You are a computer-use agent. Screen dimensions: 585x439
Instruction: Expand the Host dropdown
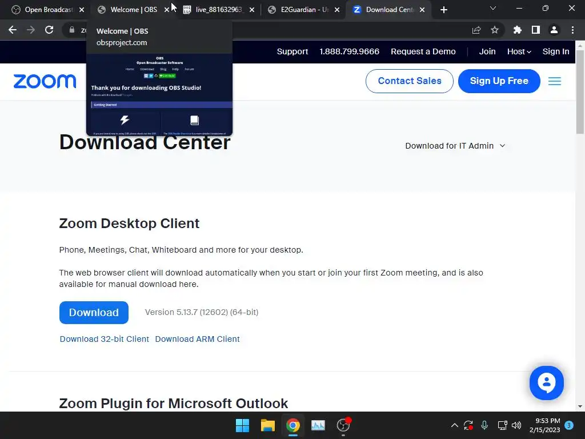pyautogui.click(x=519, y=51)
